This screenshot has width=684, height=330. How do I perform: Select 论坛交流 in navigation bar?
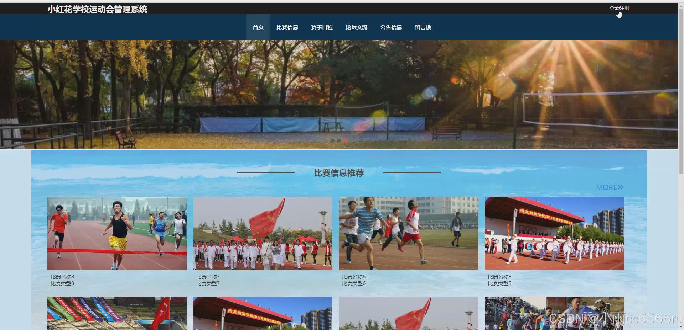pos(356,27)
